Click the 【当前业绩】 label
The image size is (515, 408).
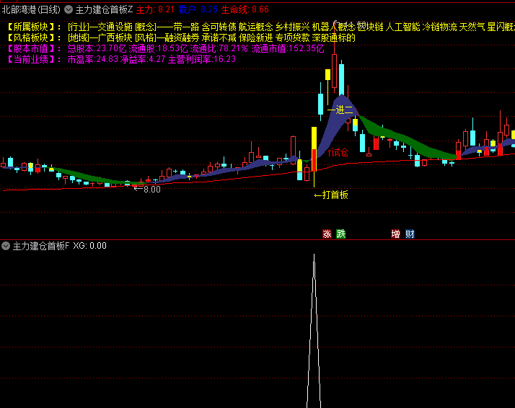[x=31, y=59]
